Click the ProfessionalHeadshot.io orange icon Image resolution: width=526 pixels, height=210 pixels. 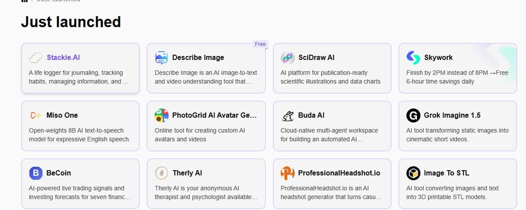(288, 173)
